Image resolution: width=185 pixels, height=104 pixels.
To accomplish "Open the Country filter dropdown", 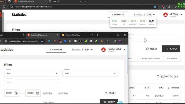I will point(32,73).
